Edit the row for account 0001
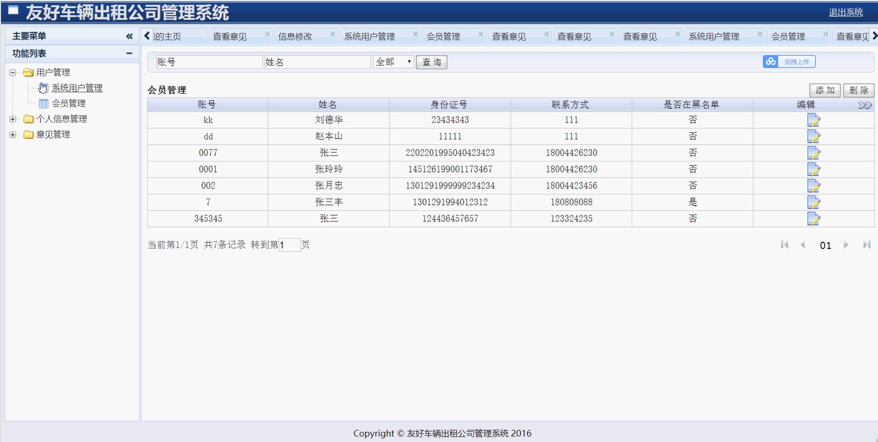Viewport: 878px width, 442px height. click(814, 169)
